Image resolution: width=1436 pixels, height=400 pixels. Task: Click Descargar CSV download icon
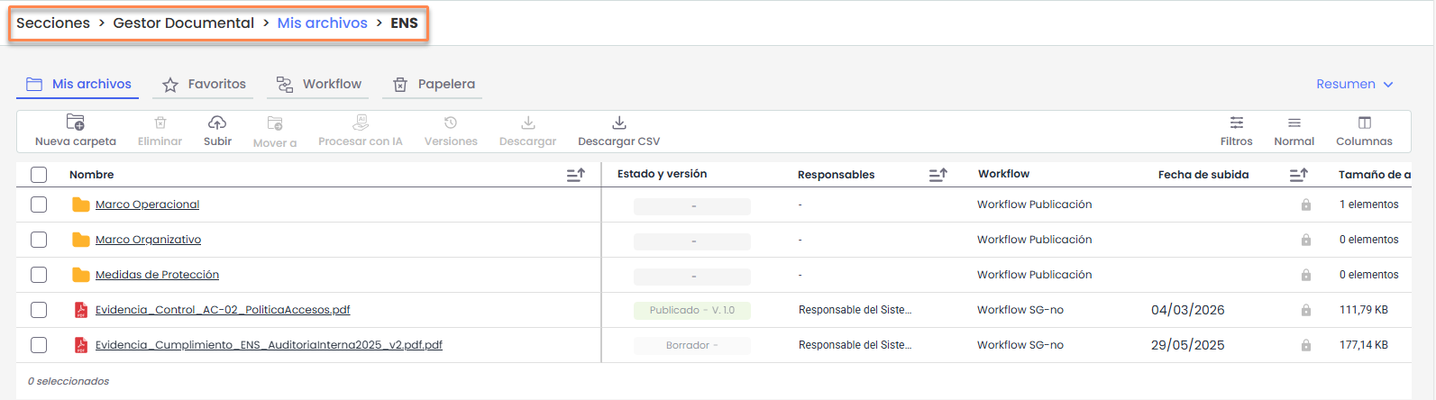click(618, 123)
